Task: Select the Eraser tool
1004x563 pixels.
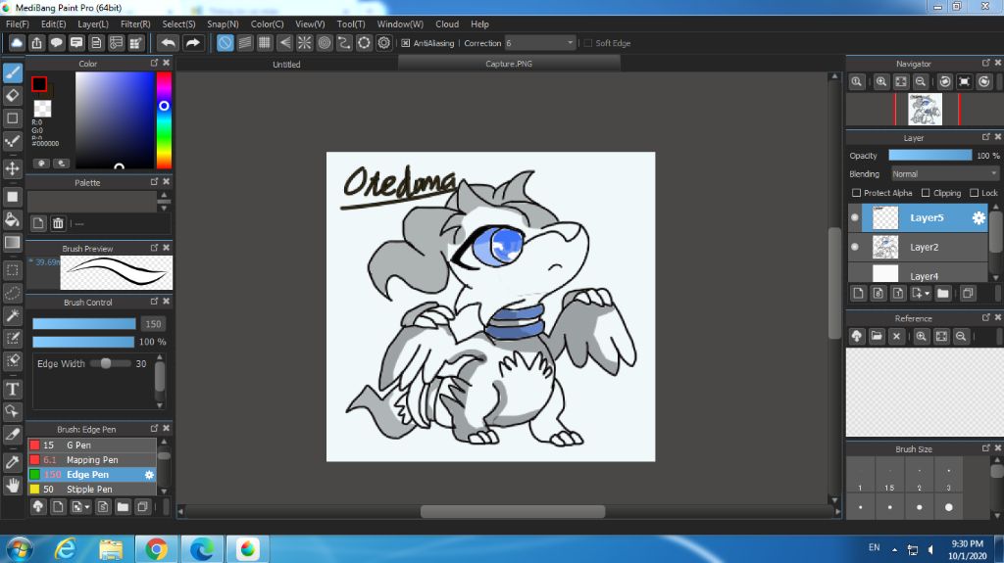Action: point(12,95)
